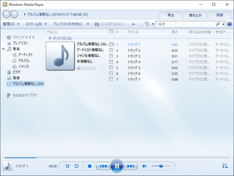Viewport: 234px width, 176px height.
Task: Toggle the select-all checkbox in the header
Action: [x=111, y=32]
